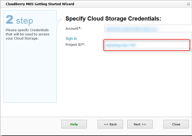Click the blank title bar area beside the X
Viewport: 192px width, 136px height.
click(130, 4)
